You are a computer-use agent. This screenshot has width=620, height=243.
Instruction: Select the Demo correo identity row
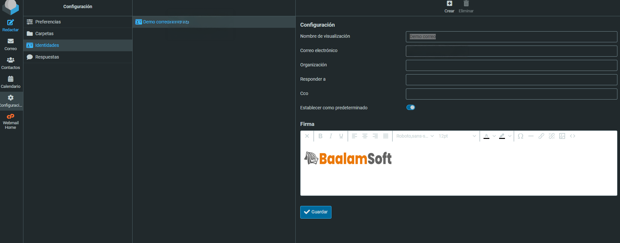coord(214,22)
